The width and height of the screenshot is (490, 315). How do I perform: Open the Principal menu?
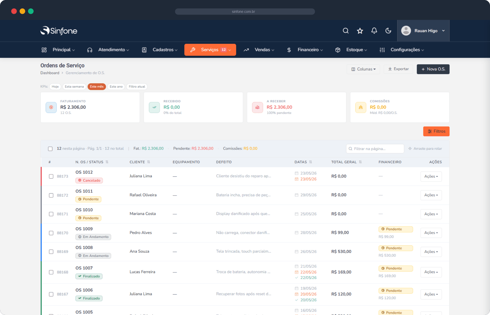click(58, 50)
